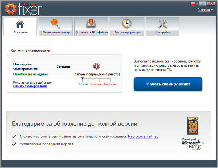Switch to the Установить DLL-файлы tab
The height and width of the screenshot is (168, 218).
click(91, 27)
